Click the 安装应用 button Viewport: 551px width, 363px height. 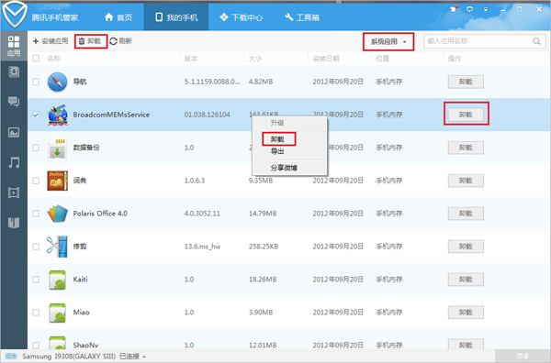pyautogui.click(x=51, y=41)
